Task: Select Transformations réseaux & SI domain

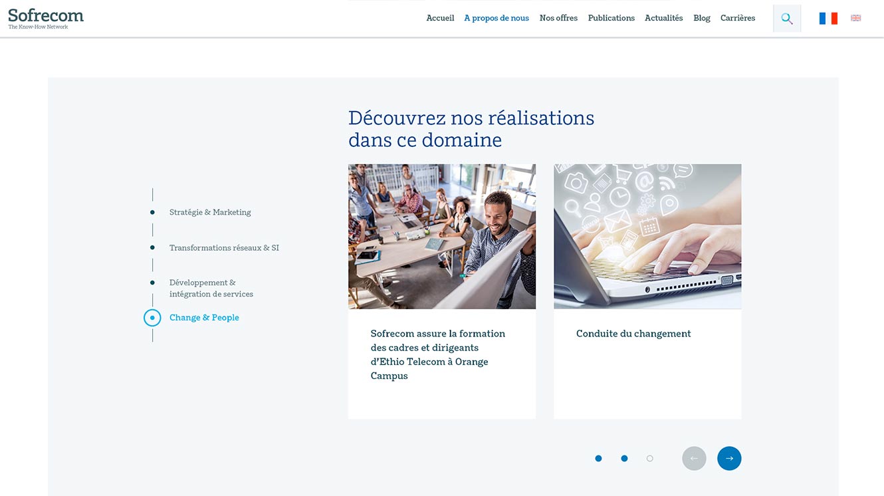Action: coord(224,247)
